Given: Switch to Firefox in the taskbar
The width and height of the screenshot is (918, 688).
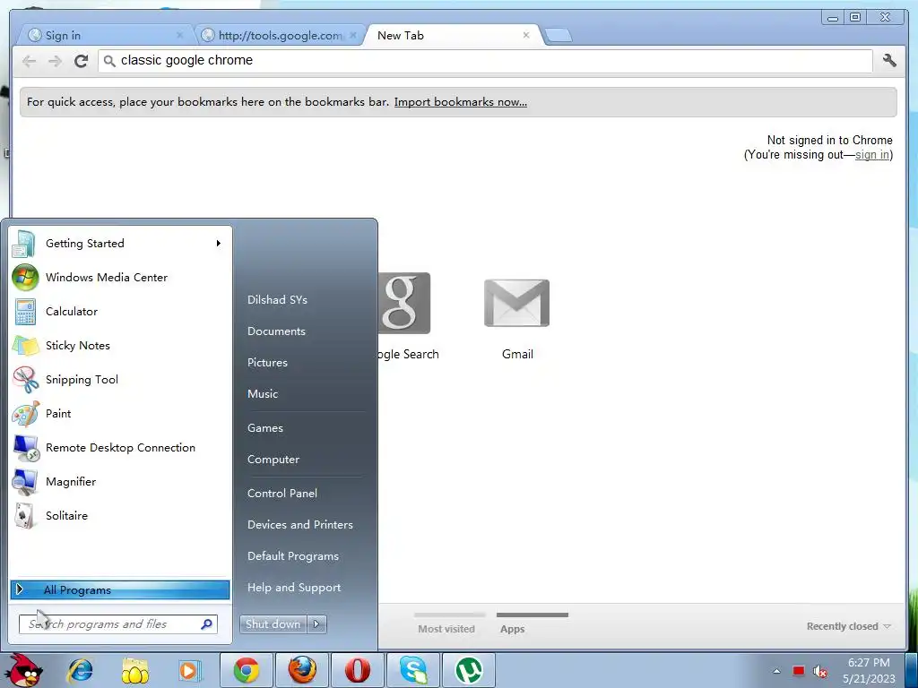Looking at the screenshot, I should 302,670.
